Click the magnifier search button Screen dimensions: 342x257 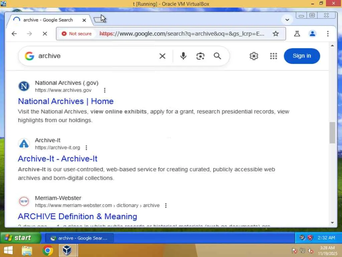[x=217, y=56]
